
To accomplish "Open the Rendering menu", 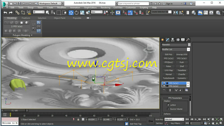I will tap(106, 8).
